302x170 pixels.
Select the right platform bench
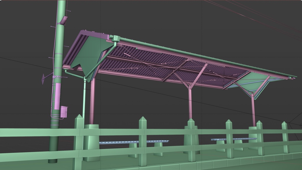coord(233,139)
